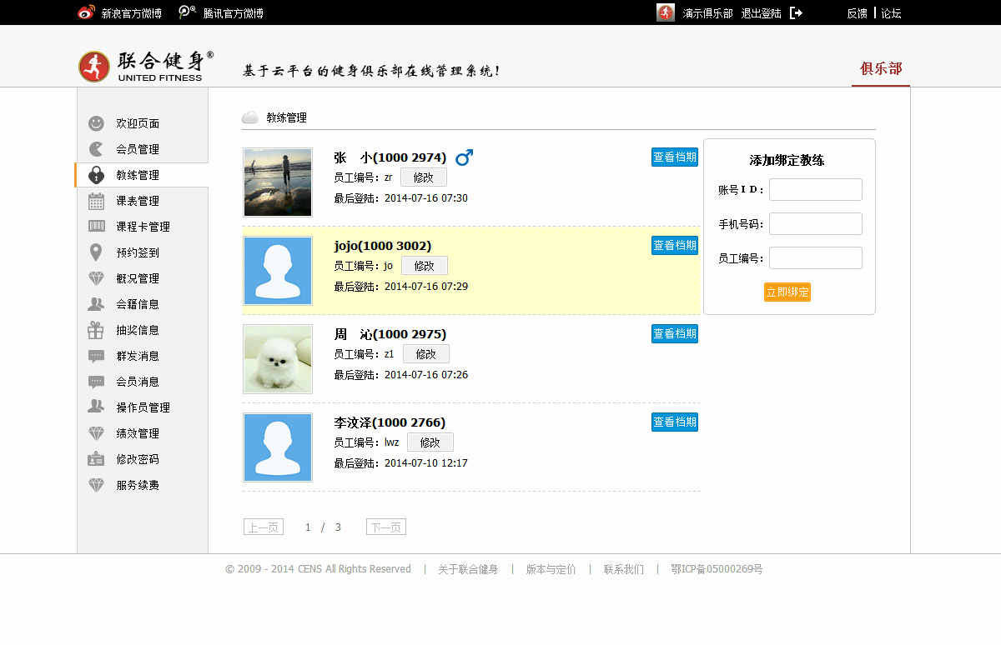Screen dimensions: 1001x645
Task: Open the 关于联合健身 footer link
Action: 468,569
